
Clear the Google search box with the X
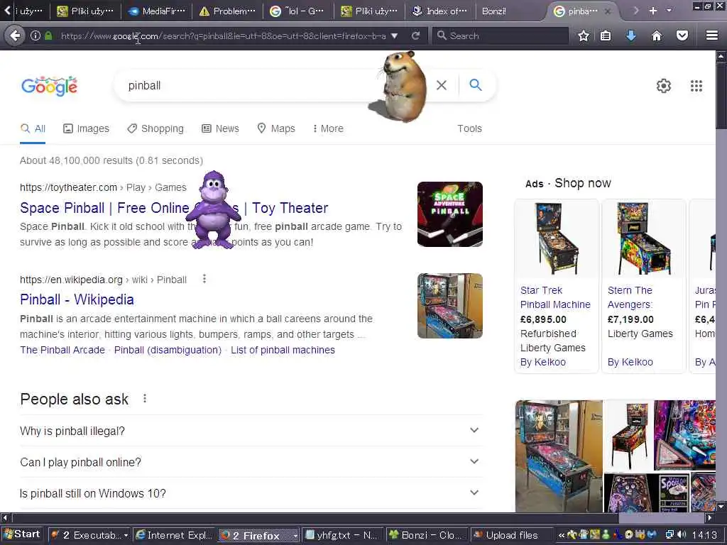coord(442,85)
